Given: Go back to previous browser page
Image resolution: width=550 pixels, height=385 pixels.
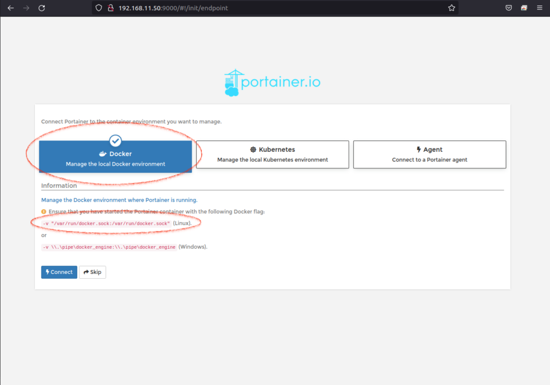Looking at the screenshot, I should [11, 8].
